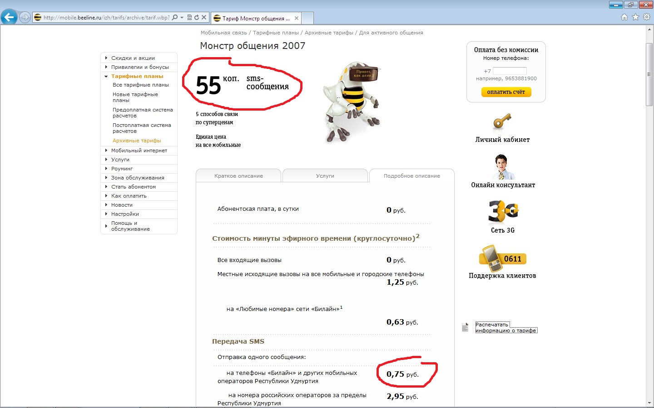654x408 pixels.
Task: Open 'Предоплатная система расчетов' link
Action: (143, 112)
